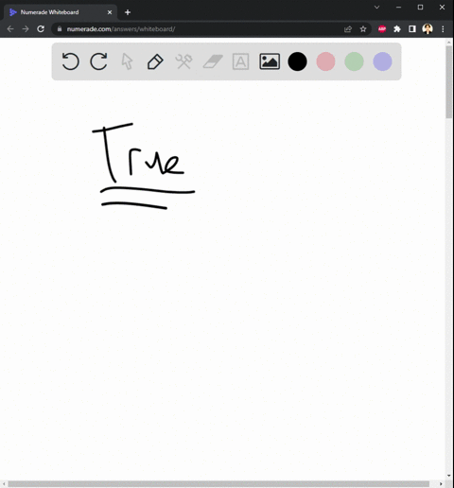The width and height of the screenshot is (454, 488).
Task: Open the extensions puzzle menu
Action: pyautogui.click(x=397, y=29)
